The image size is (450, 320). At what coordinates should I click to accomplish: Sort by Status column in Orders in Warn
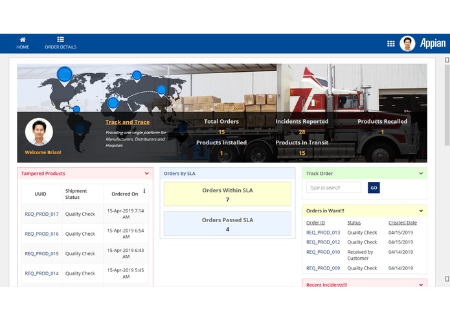click(354, 222)
